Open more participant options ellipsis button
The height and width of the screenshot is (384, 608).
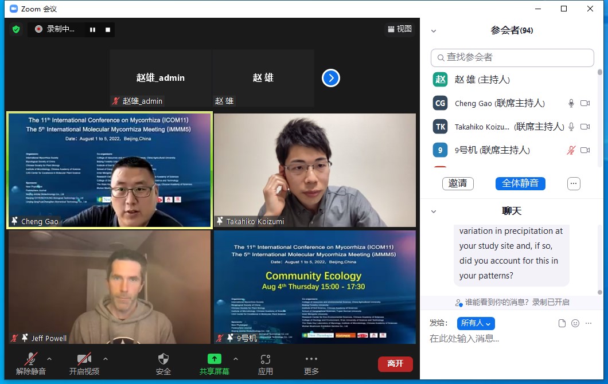click(574, 183)
